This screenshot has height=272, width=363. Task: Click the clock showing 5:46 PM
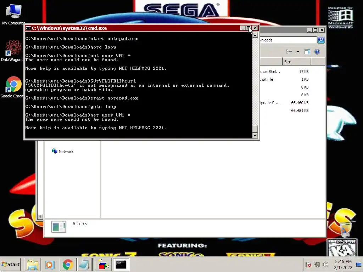point(343,264)
